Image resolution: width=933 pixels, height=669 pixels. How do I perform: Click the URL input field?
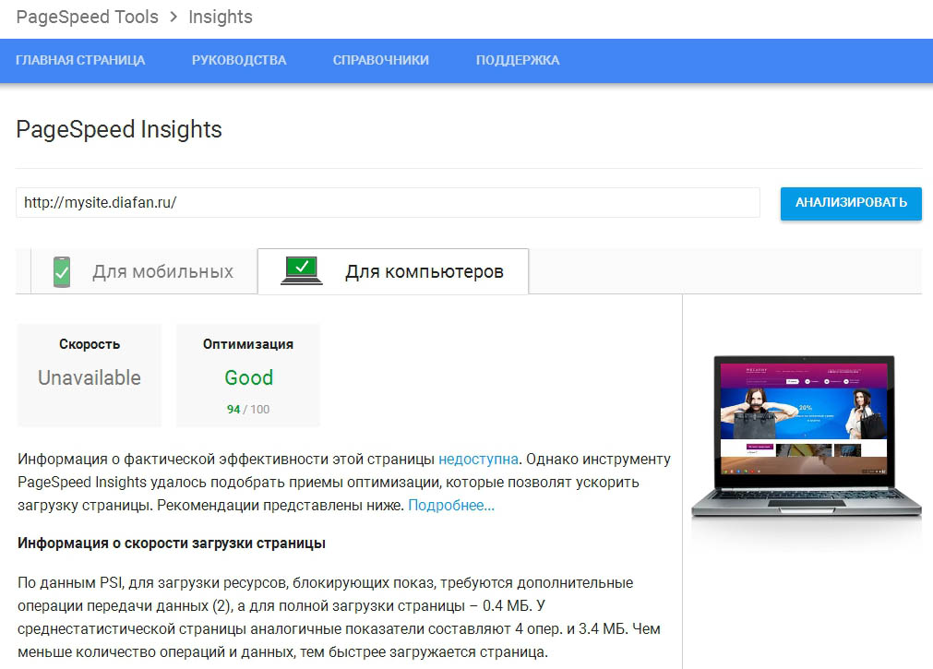[x=388, y=202]
